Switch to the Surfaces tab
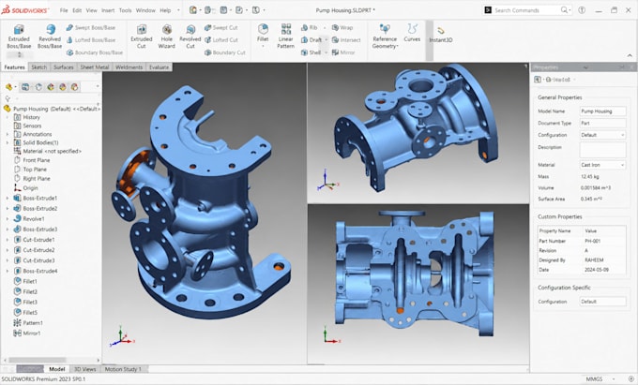 (x=64, y=67)
